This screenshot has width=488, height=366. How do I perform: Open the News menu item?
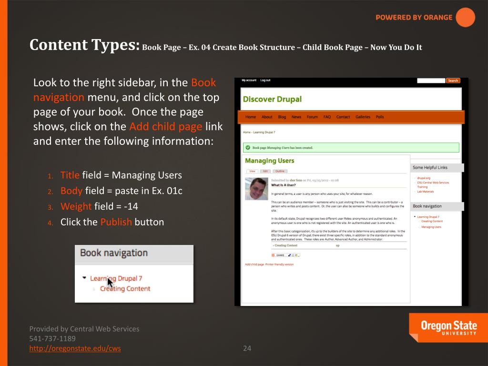tap(296, 117)
